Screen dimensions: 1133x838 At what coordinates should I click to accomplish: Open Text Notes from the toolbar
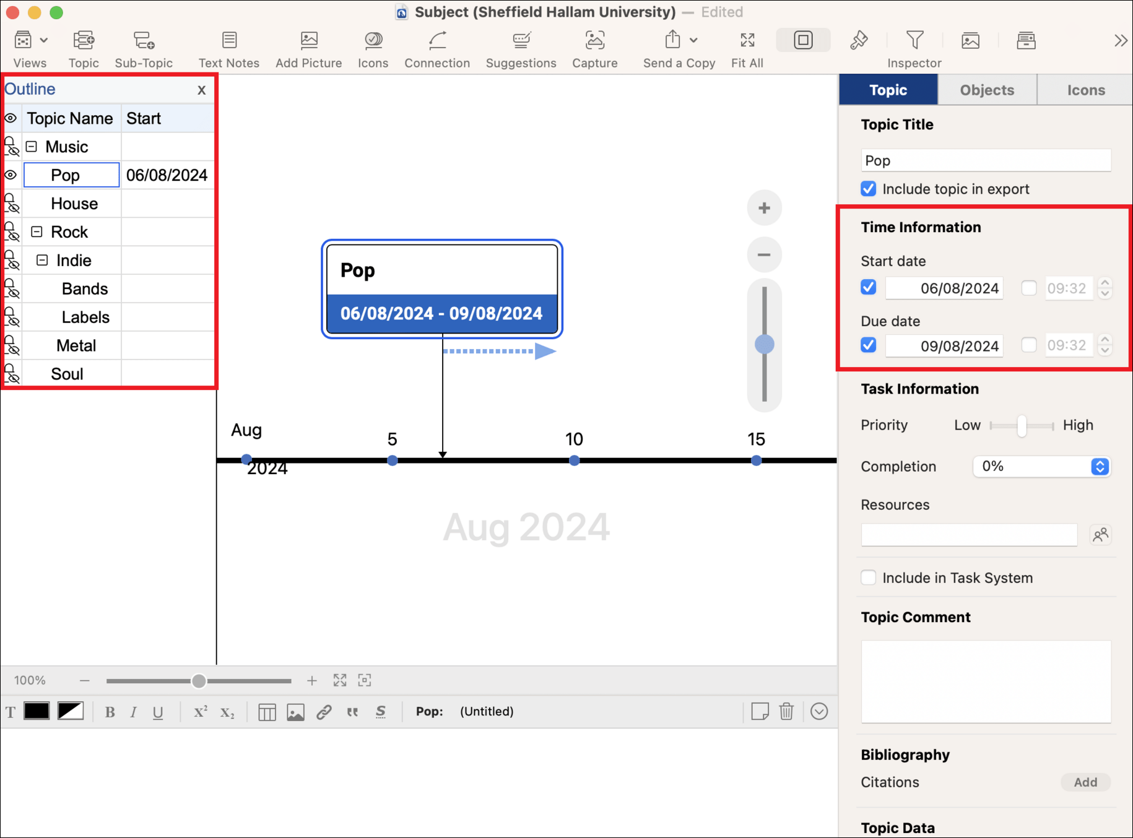pos(229,41)
